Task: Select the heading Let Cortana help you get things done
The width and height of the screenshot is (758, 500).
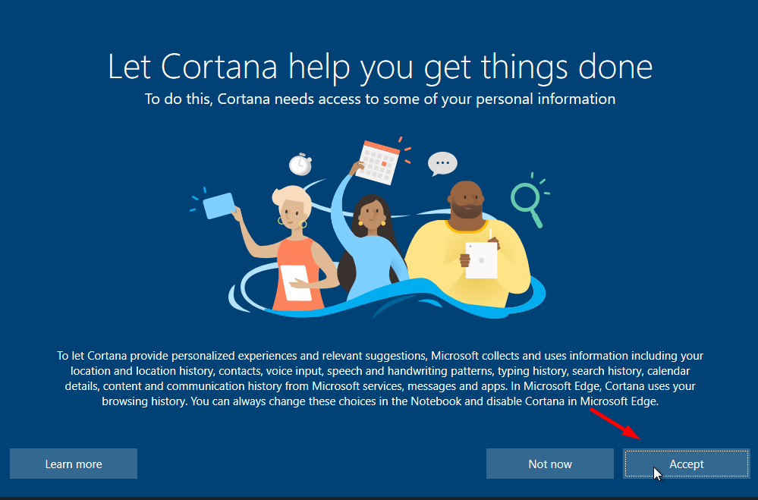Action: click(380, 68)
